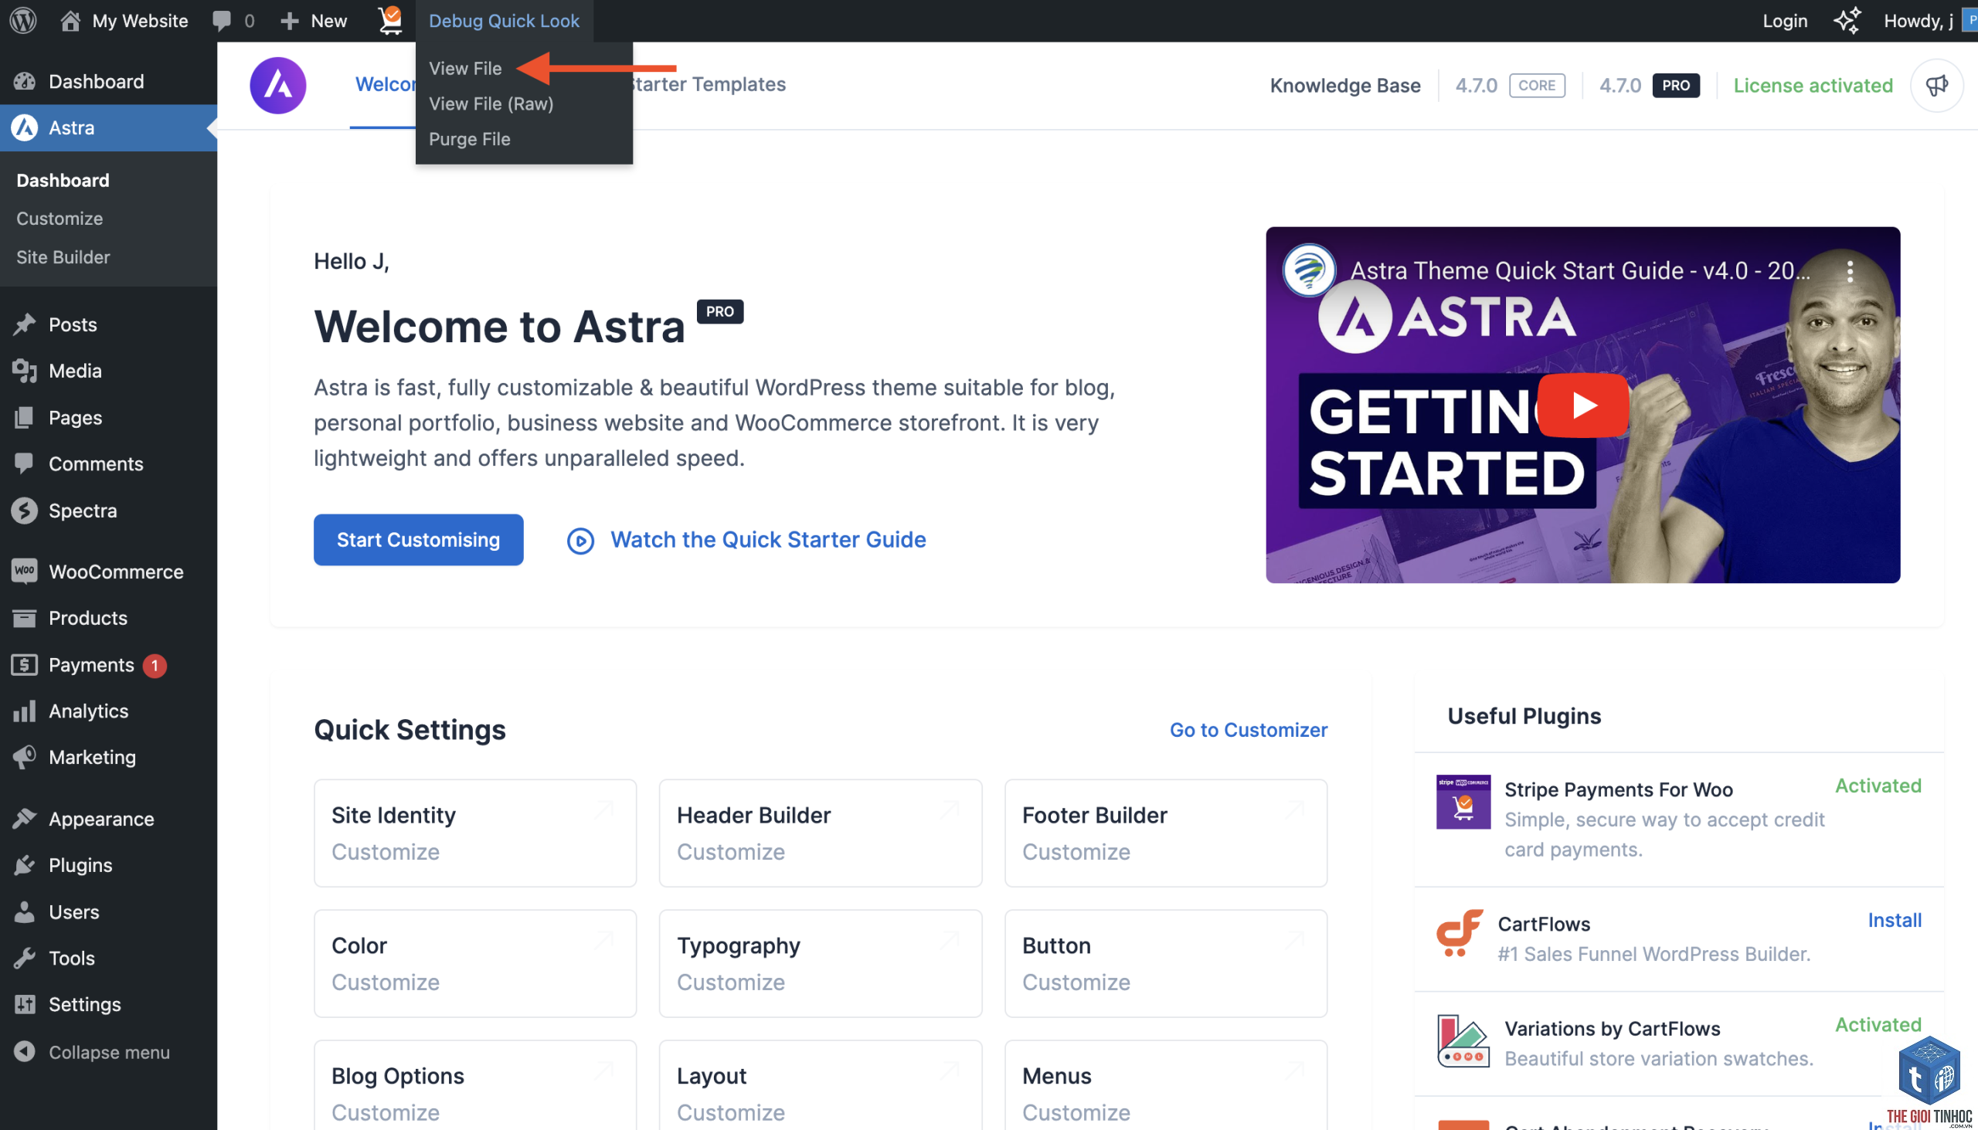This screenshot has height=1130, width=1978.
Task: Select View File from dropdown
Action: pyautogui.click(x=465, y=68)
